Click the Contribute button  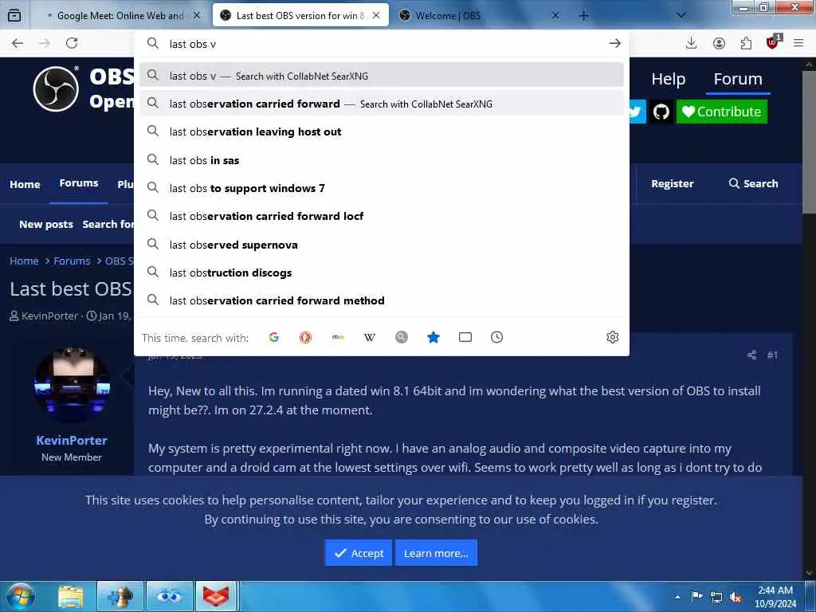tap(722, 112)
